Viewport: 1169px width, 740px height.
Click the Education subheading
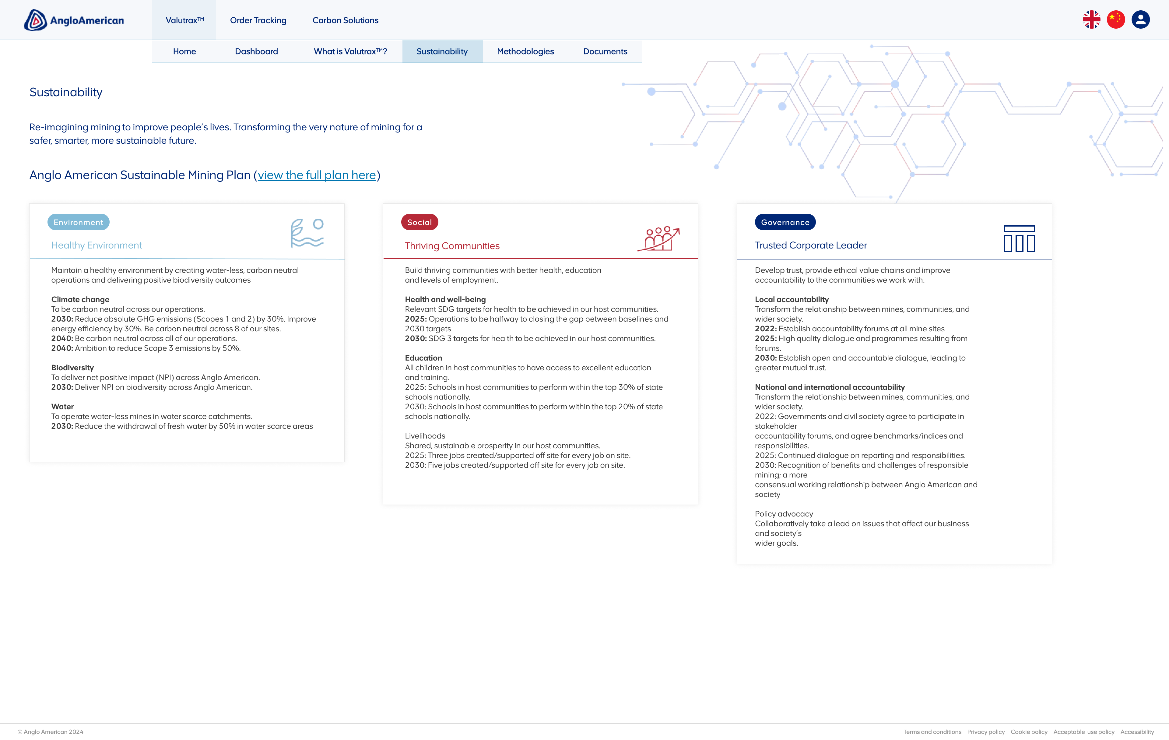[x=423, y=358]
